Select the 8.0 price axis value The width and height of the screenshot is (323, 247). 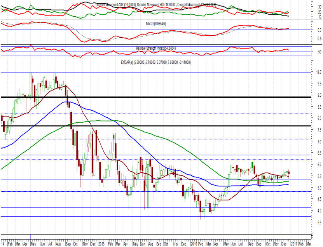coord(319,118)
